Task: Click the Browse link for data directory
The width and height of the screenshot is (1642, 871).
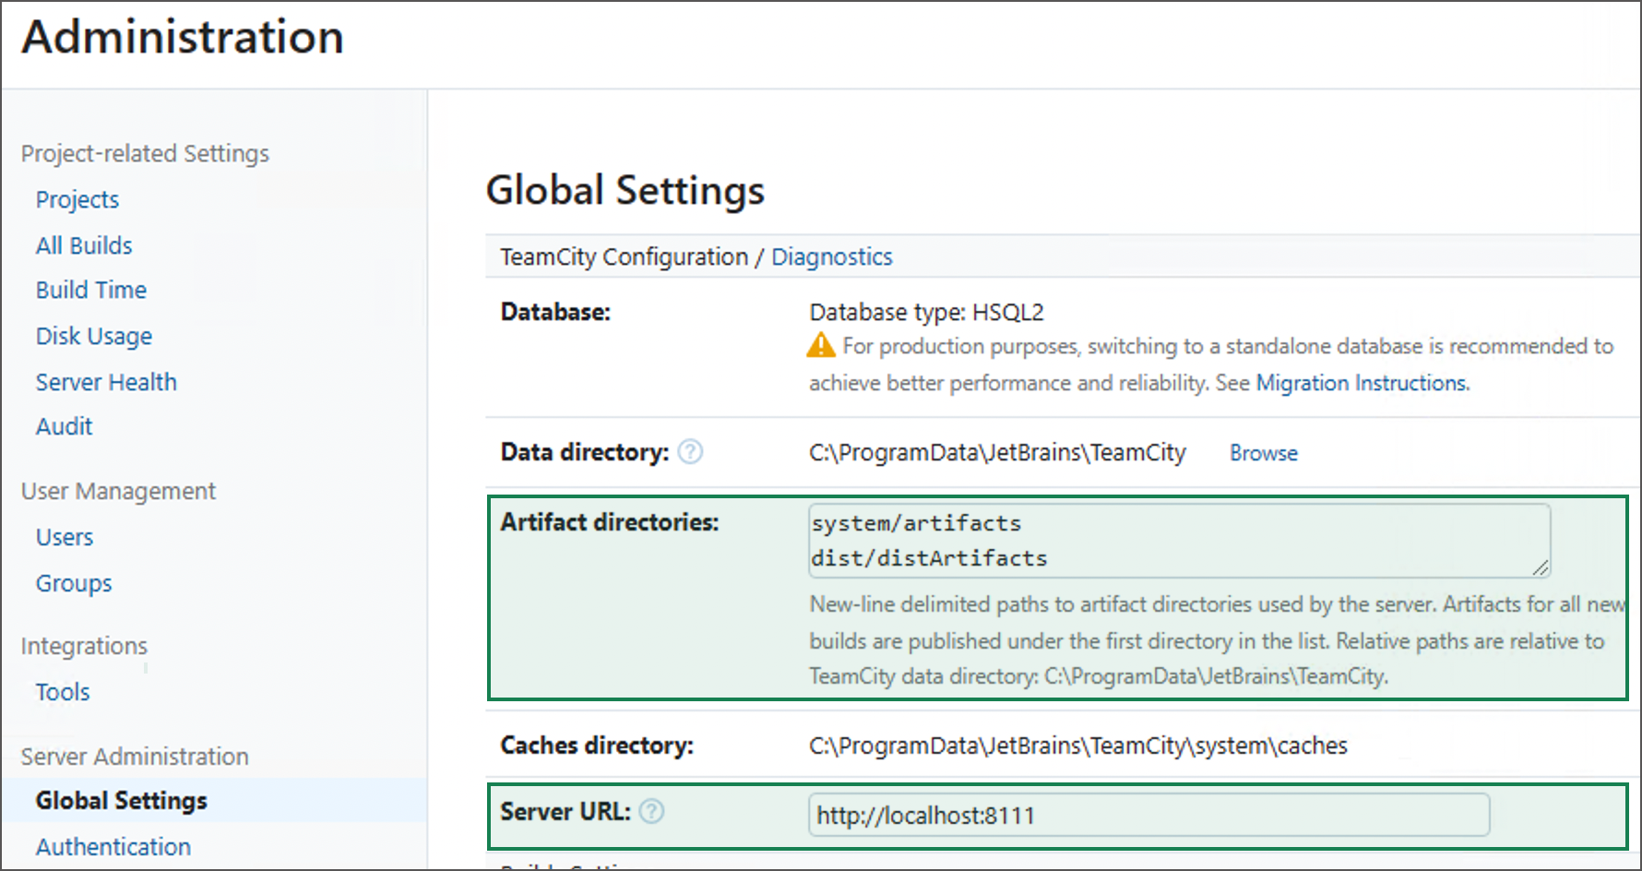Action: pyautogui.click(x=1263, y=452)
